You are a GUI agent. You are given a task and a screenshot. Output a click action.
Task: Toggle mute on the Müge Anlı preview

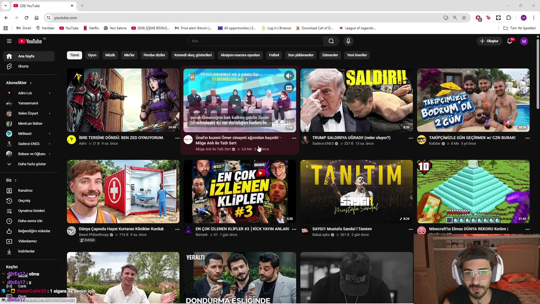pos(289,76)
